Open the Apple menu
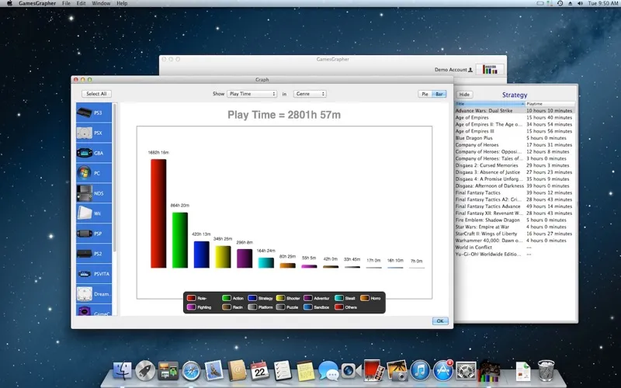This screenshot has height=388, width=621. tap(10, 3)
